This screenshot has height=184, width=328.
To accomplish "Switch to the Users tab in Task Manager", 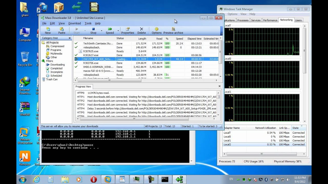I will [x=298, y=20].
